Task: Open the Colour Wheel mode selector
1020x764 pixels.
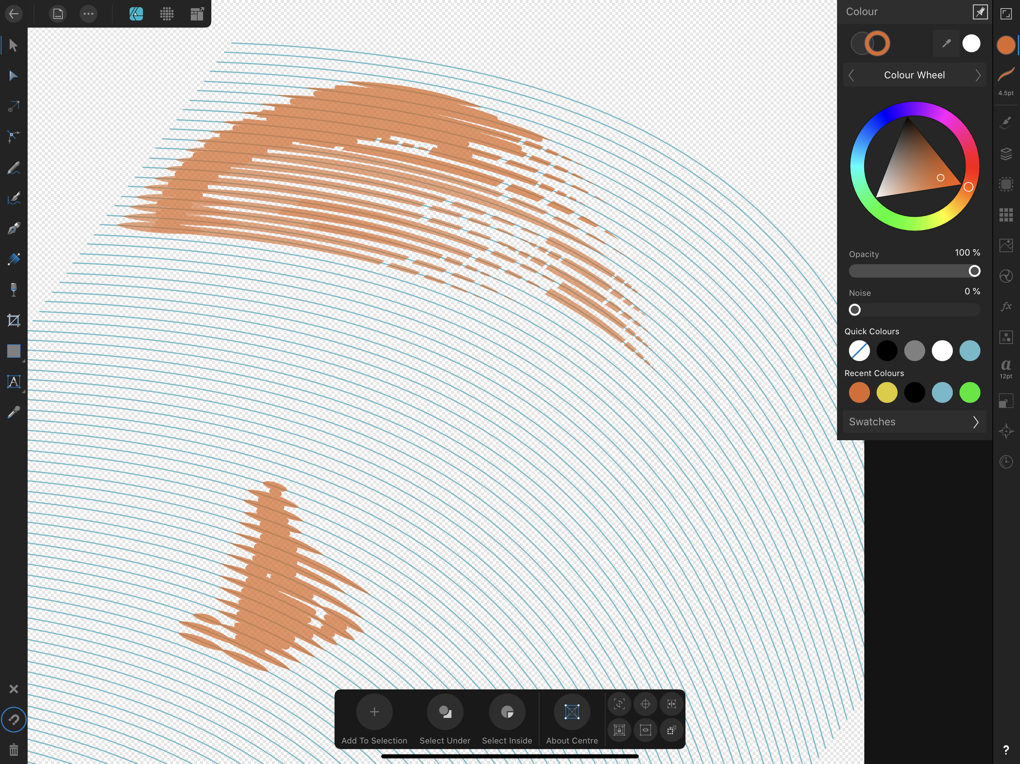Action: (914, 75)
